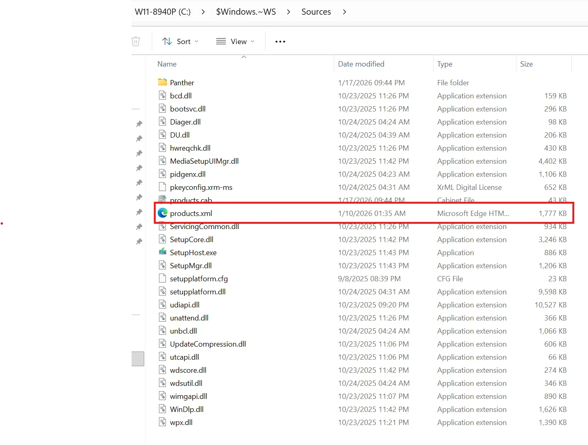The height and width of the screenshot is (445, 588).
Task: Click the Application type of SetupHost.exe
Action: (456, 253)
